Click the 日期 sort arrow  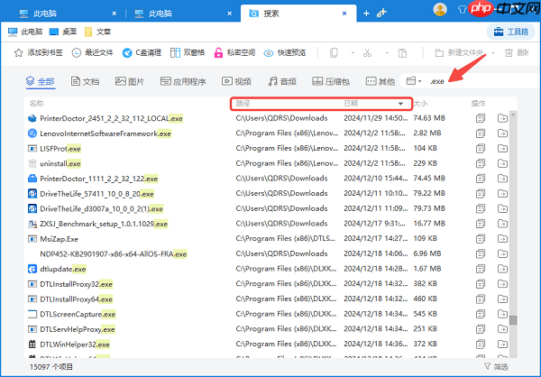(x=400, y=104)
